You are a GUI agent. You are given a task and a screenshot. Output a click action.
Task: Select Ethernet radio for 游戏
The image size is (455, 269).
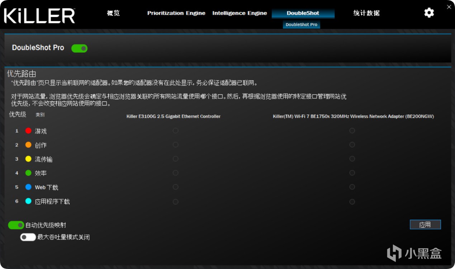(175, 131)
